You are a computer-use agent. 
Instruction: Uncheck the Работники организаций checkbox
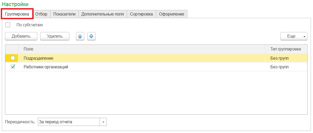pos(13,67)
